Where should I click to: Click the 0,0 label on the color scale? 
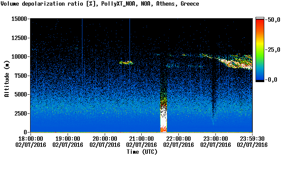pos(273,80)
